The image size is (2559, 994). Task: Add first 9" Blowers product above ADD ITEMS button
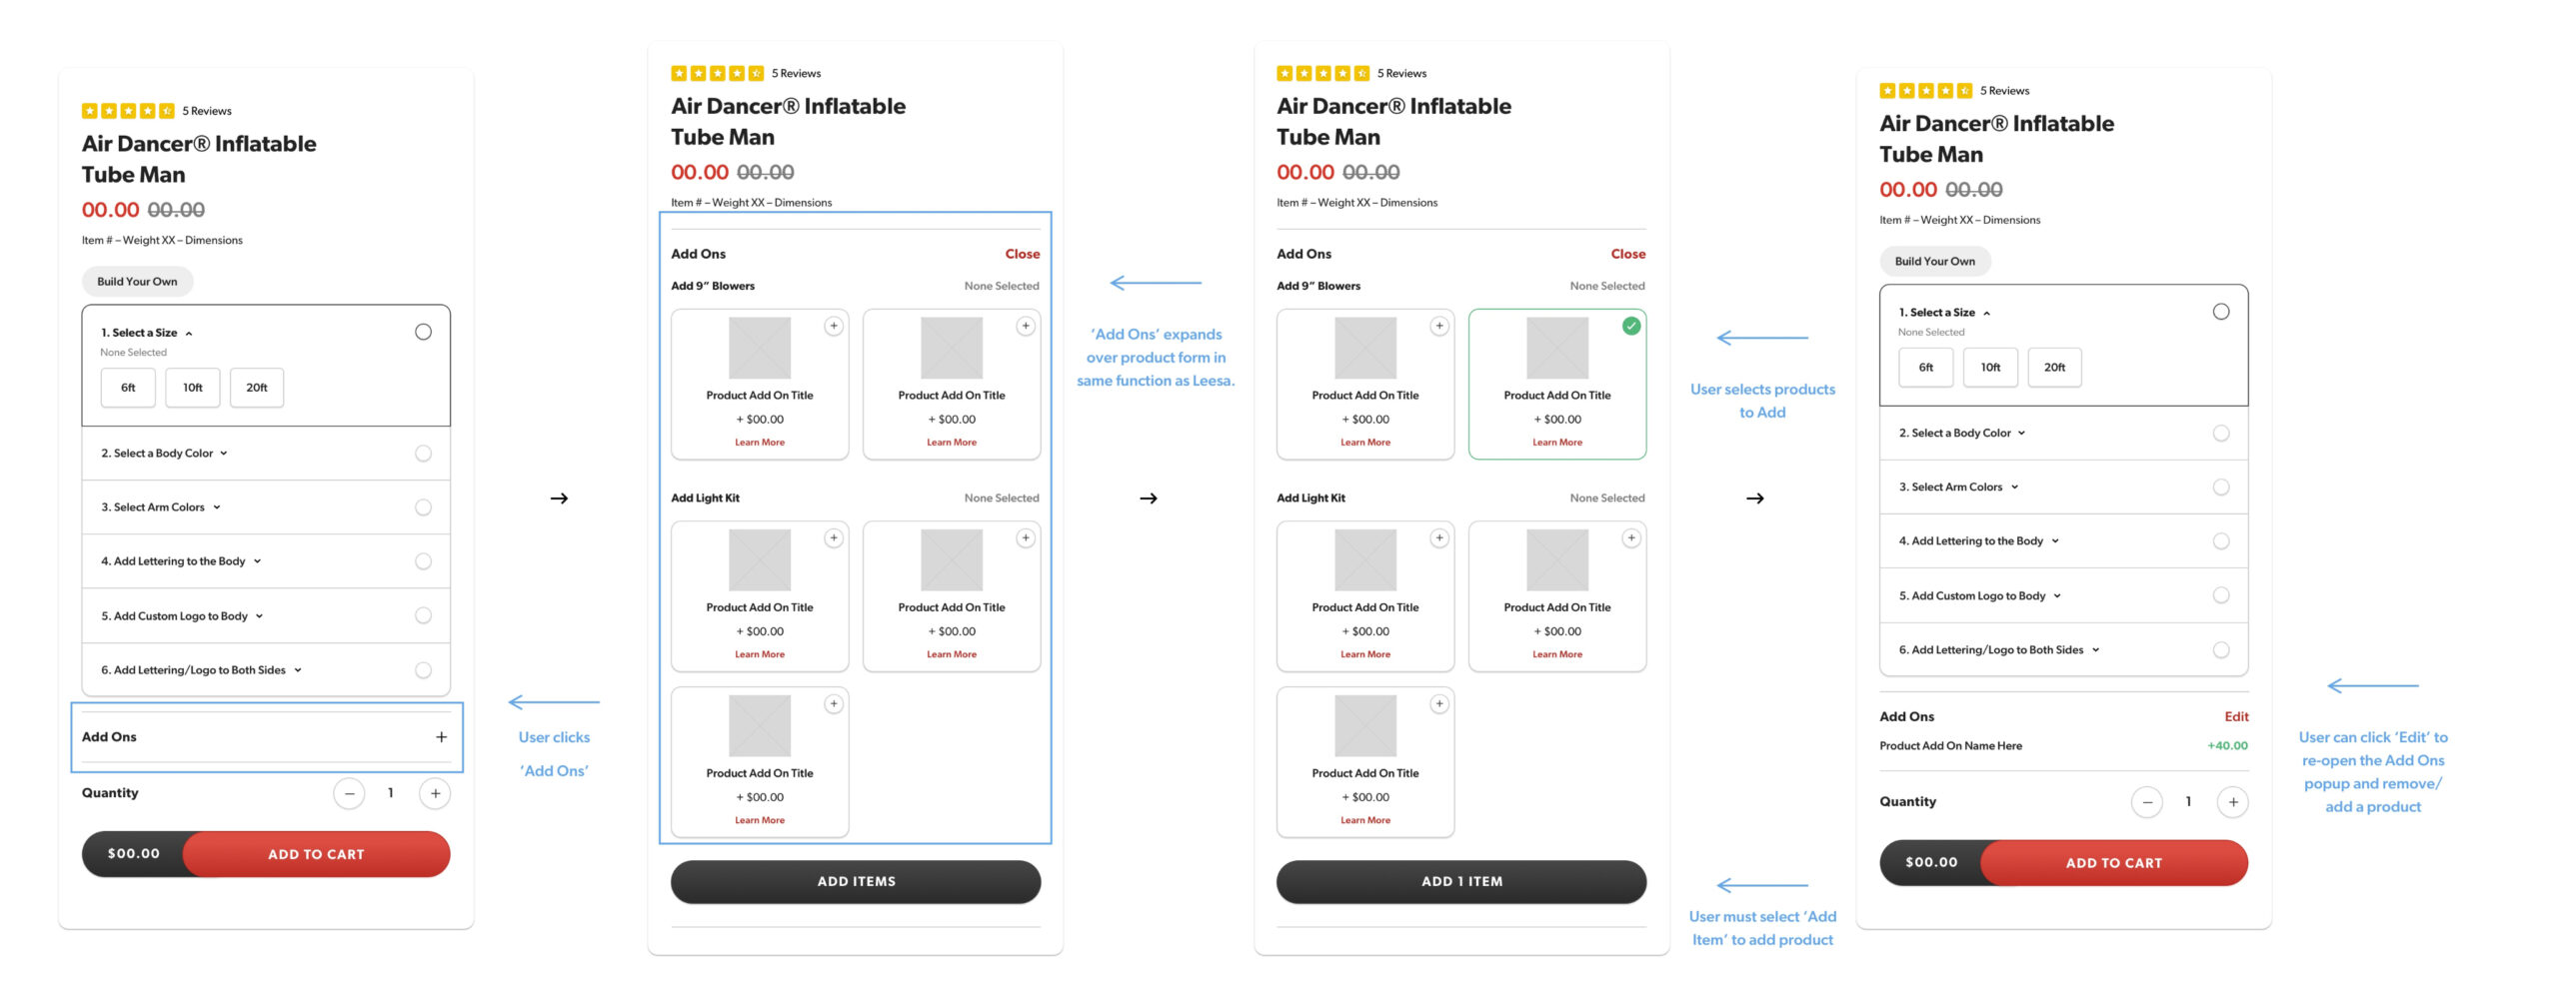point(833,326)
